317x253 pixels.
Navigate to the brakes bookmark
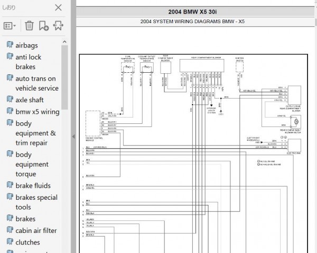tap(25, 219)
